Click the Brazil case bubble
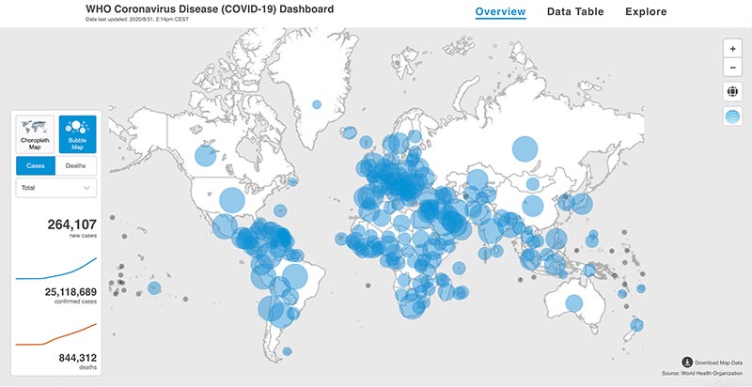The height and width of the screenshot is (387, 752). [294, 276]
